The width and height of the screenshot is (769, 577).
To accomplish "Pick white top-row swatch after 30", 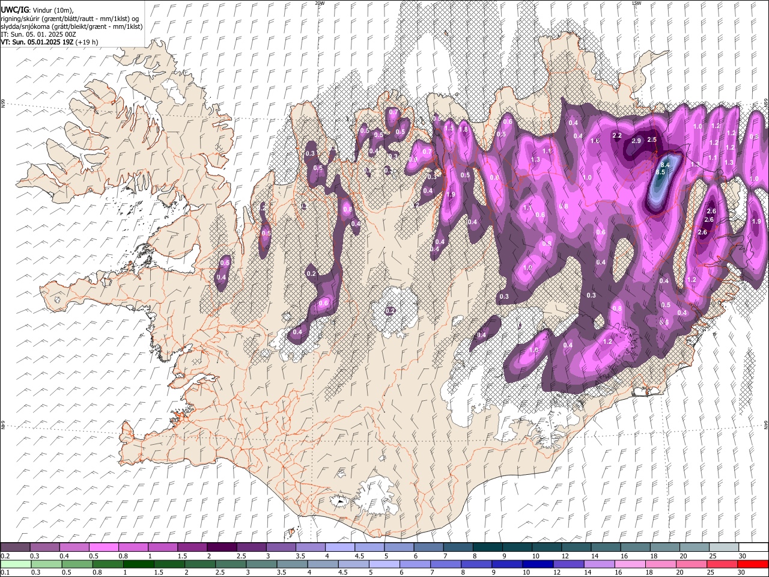I will coord(753,548).
